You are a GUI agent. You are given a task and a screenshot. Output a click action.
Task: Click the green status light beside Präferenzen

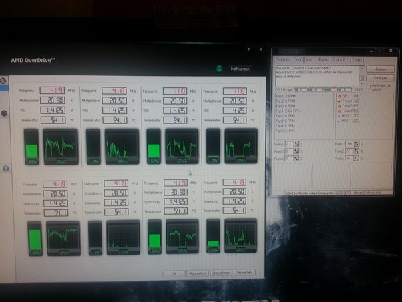click(x=219, y=69)
